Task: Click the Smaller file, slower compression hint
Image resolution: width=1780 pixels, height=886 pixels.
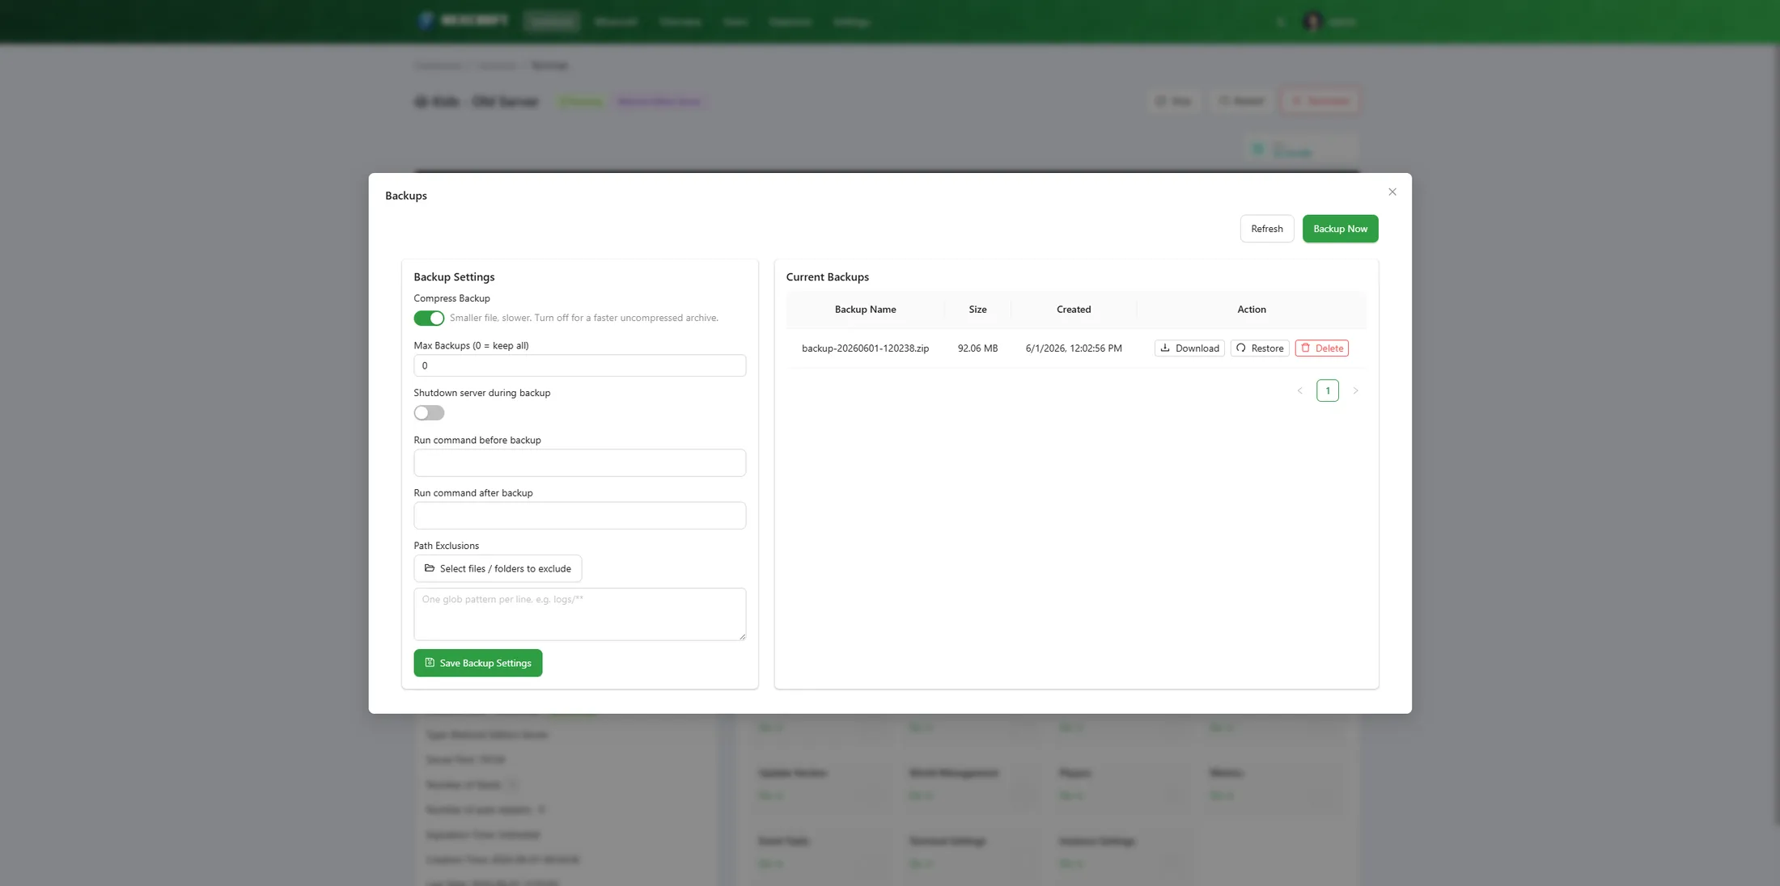Action: [x=583, y=318]
